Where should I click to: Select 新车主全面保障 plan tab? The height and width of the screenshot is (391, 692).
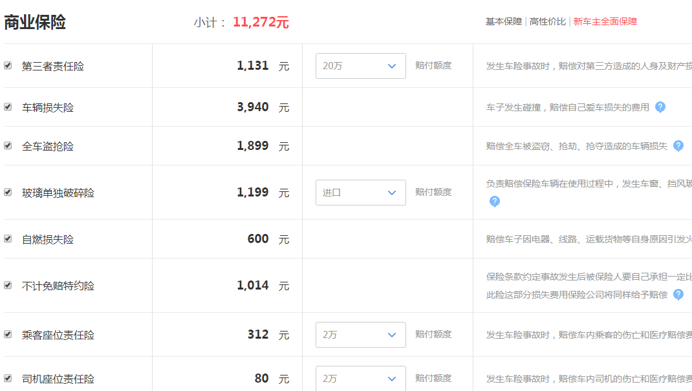coord(605,21)
